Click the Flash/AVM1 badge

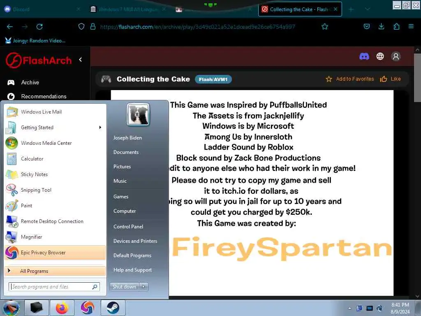(213, 79)
